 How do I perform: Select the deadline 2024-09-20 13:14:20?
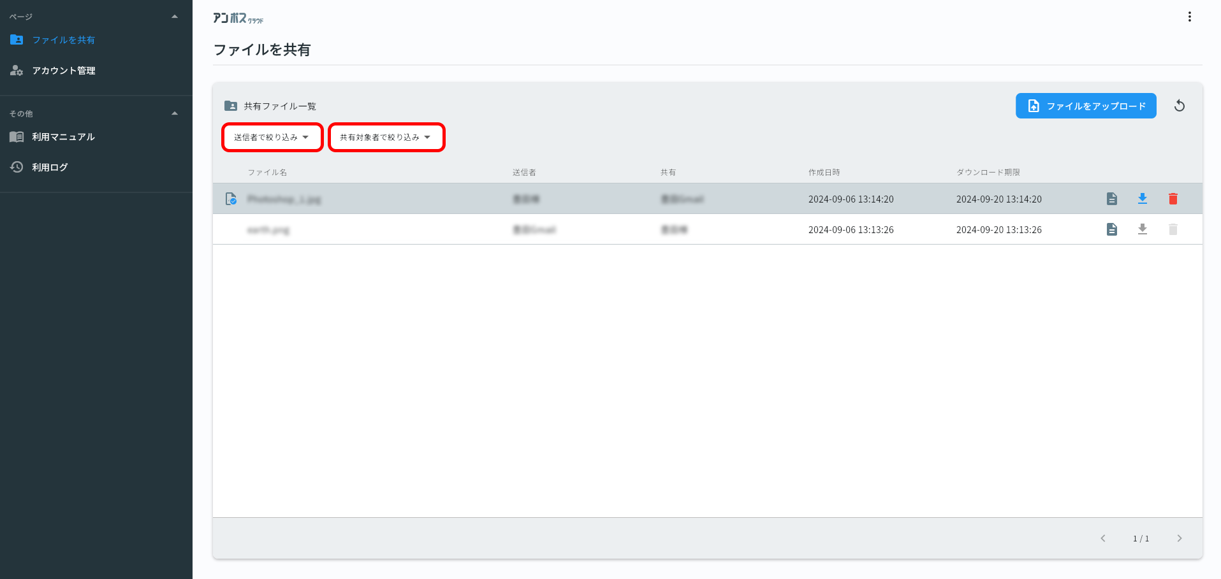[999, 199]
